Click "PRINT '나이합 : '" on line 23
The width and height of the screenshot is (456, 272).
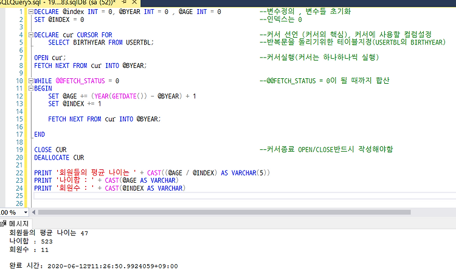pyautogui.click(x=64, y=180)
